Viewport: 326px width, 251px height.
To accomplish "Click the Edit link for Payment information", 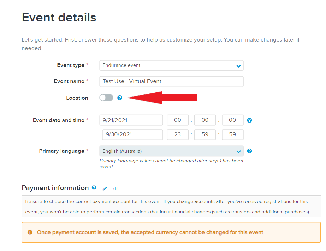I will coord(114,188).
